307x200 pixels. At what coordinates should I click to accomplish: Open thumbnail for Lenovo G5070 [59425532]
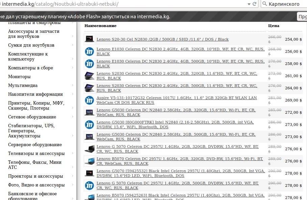coord(89,173)
